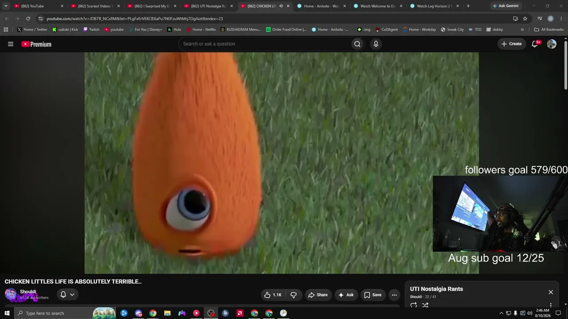Viewport: 568px width, 319px height.
Task: Open the TCG bookmark
Action: (x=474, y=30)
